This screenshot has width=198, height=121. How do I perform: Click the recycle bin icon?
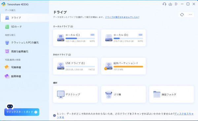tap(109, 95)
